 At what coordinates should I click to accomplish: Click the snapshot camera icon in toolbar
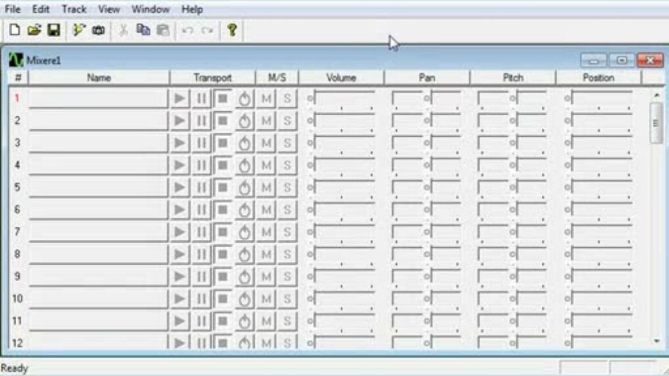click(98, 30)
